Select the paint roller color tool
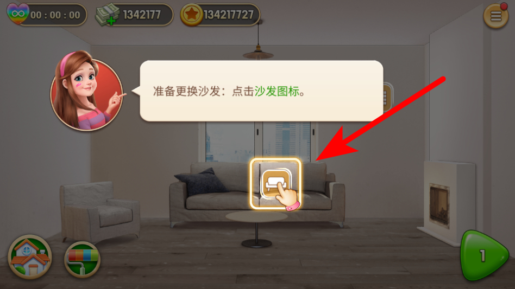This screenshot has width=515, height=289. [x=82, y=260]
